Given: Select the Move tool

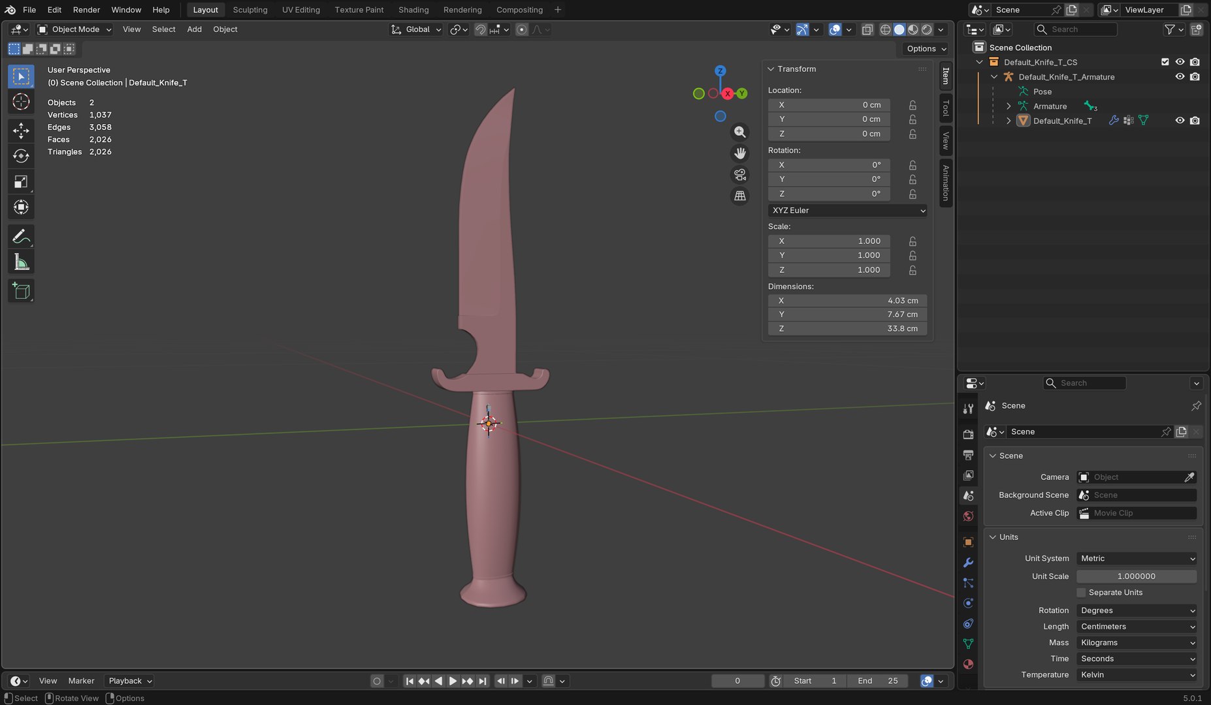Looking at the screenshot, I should click(x=21, y=131).
